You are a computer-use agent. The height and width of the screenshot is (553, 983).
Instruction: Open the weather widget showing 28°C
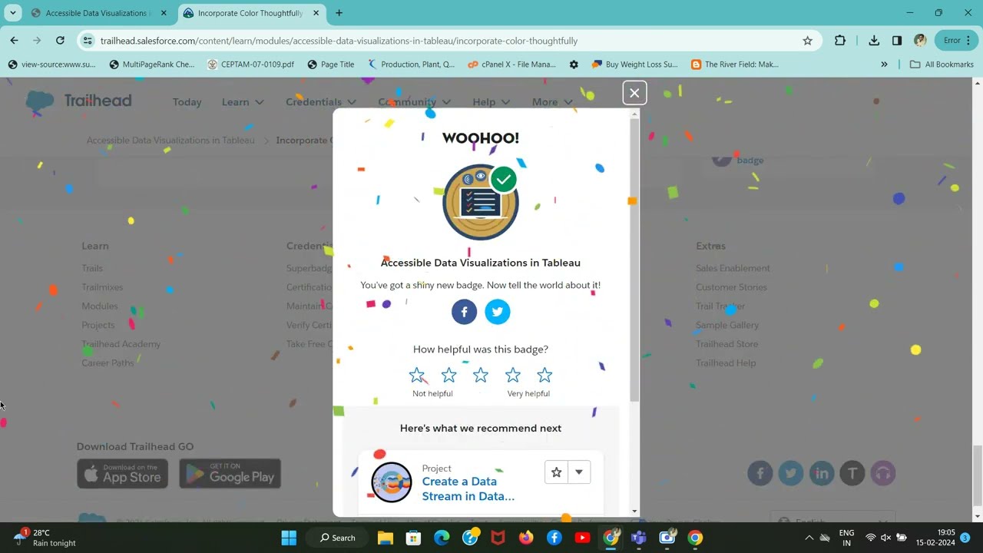click(46, 538)
